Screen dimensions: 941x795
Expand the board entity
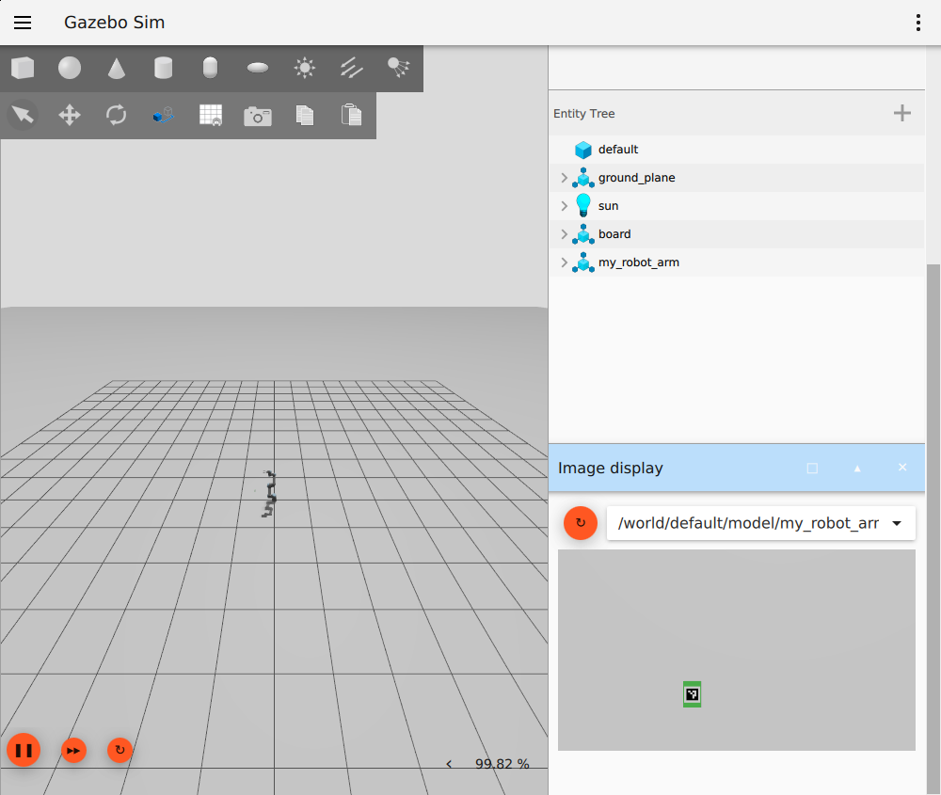pos(564,234)
